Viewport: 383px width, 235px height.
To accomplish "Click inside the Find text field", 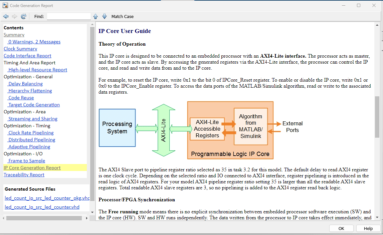I will click(x=69, y=16).
